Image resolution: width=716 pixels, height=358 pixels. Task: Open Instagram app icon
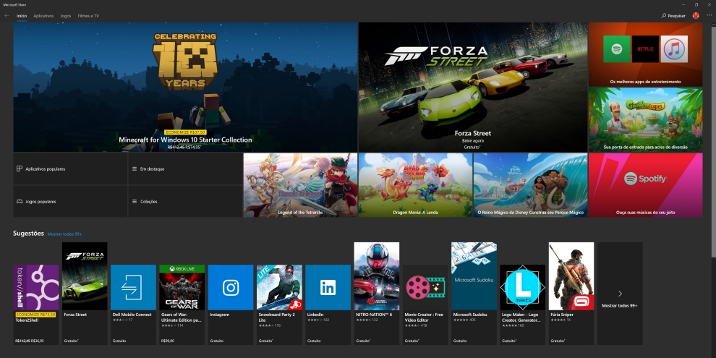coord(231,288)
